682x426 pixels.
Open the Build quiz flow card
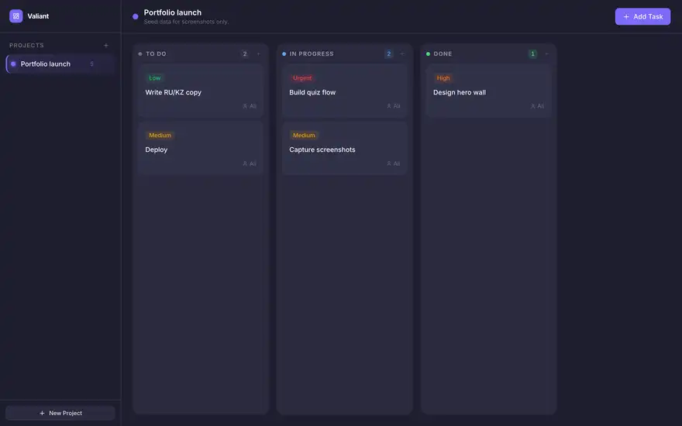(x=345, y=91)
